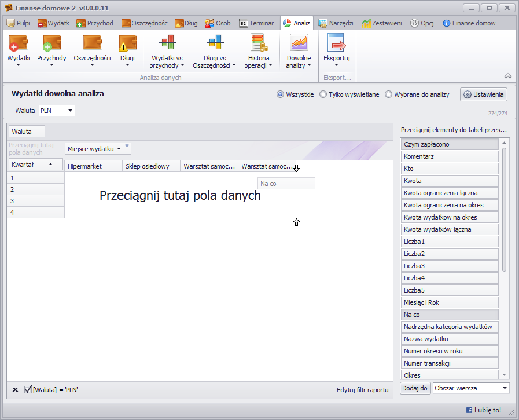Select the Wszystkie radio button
Screen dimensions: 519x420
(280, 94)
